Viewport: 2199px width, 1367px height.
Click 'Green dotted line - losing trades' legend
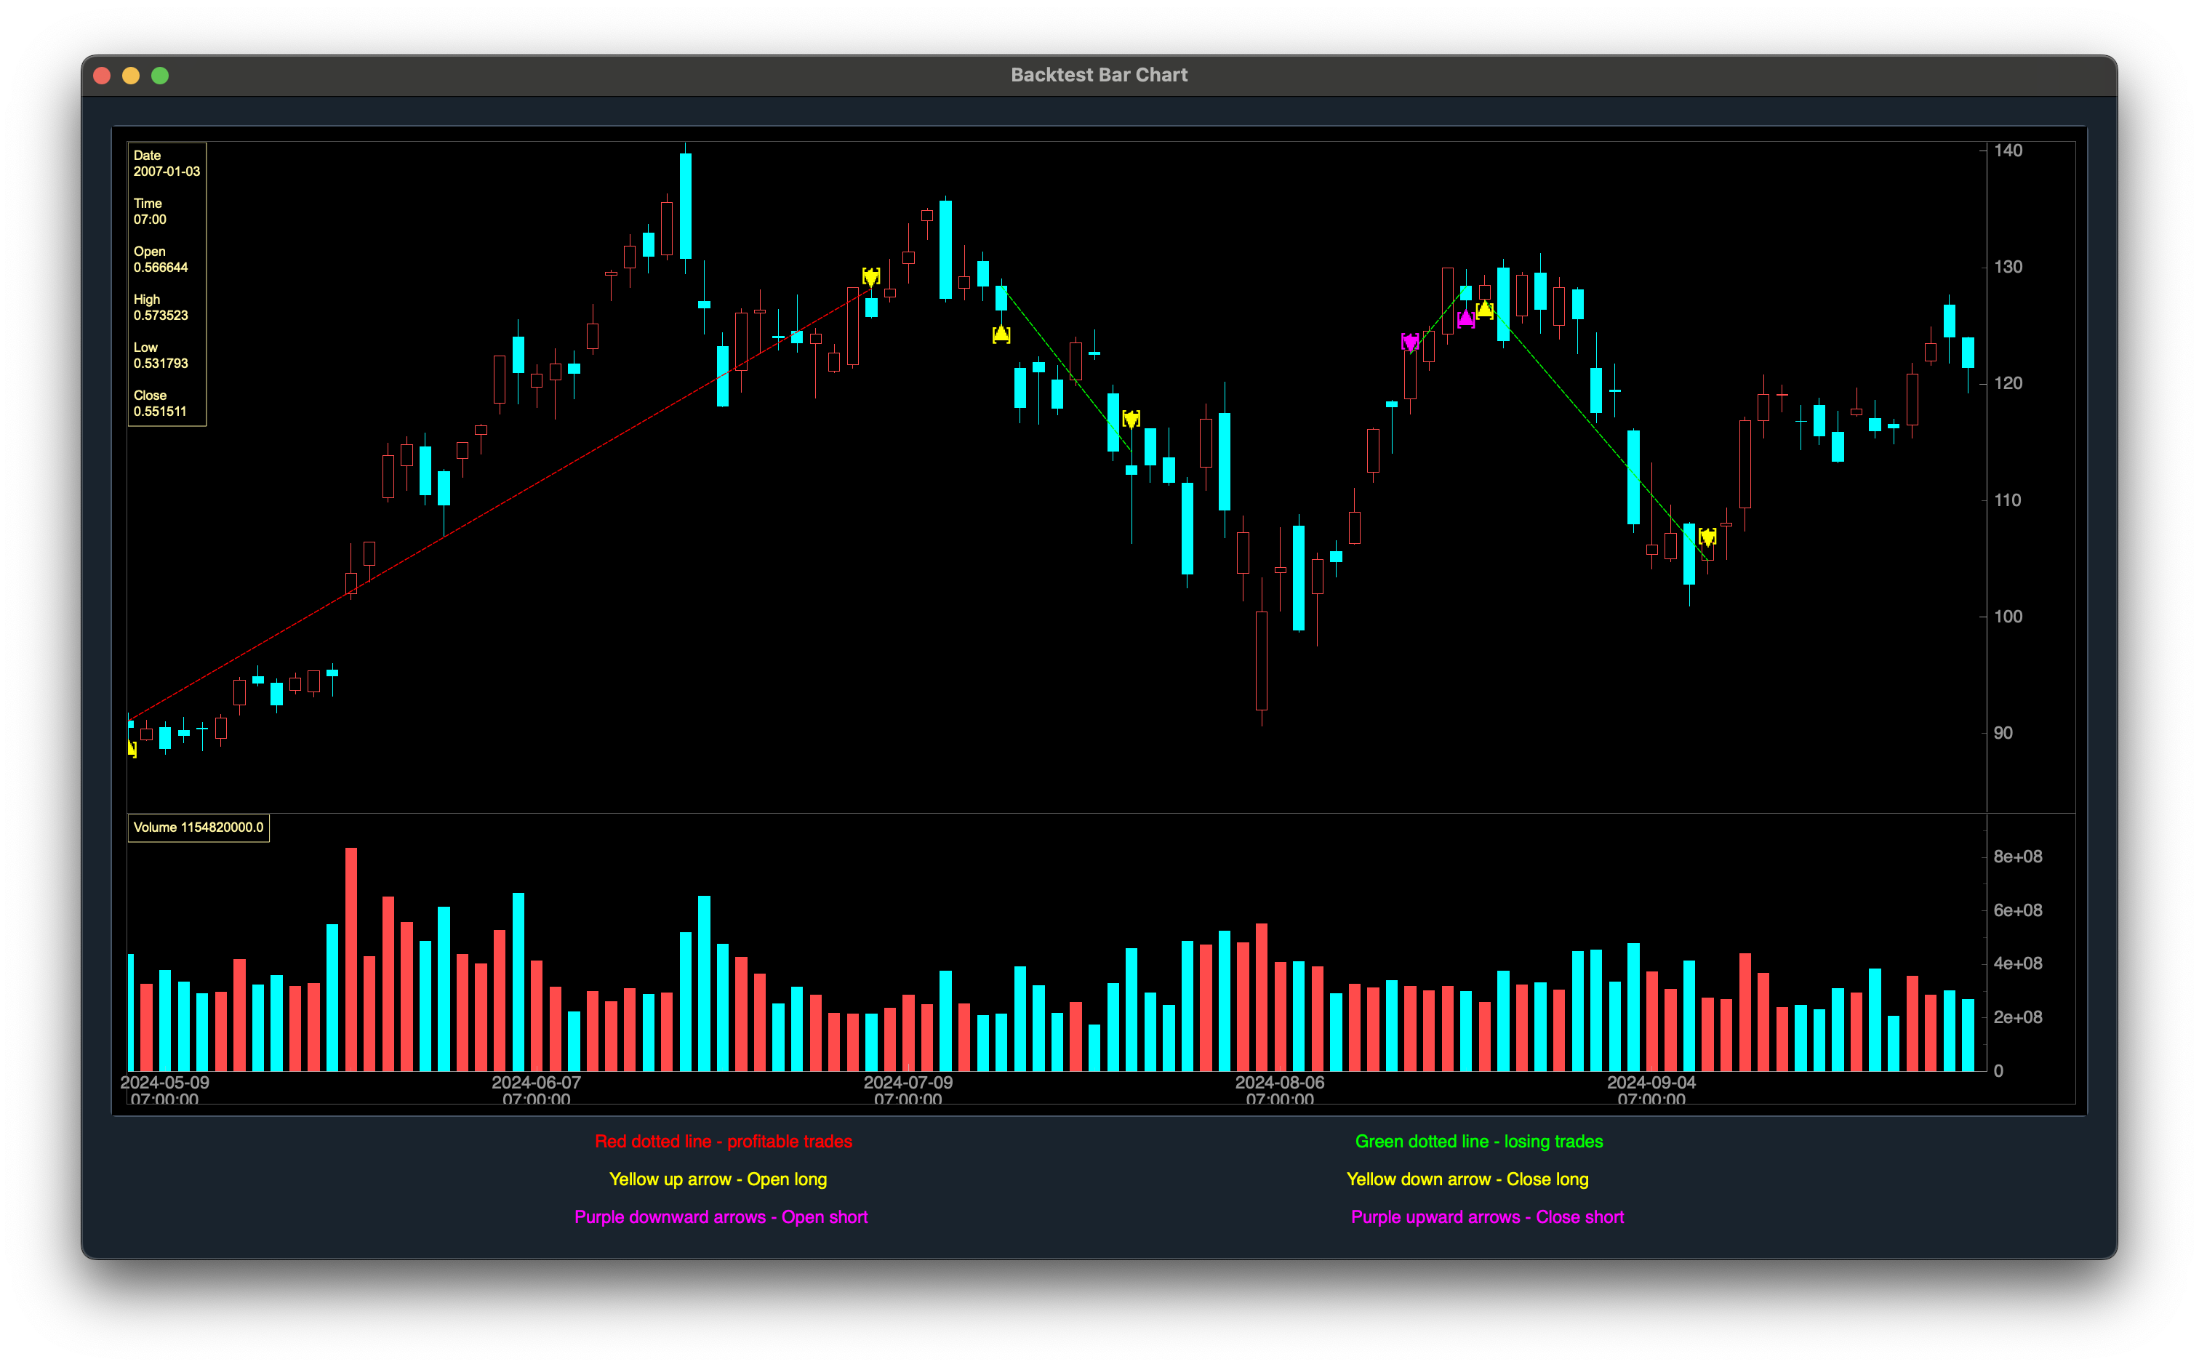coord(1478,1142)
